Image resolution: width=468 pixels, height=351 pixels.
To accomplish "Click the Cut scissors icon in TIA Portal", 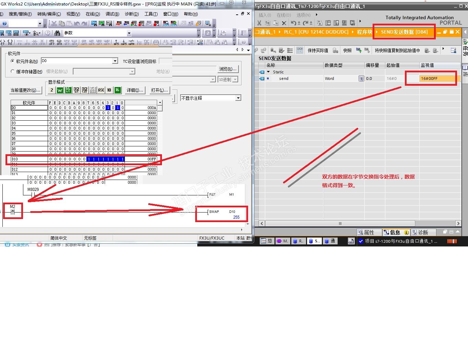I will (259, 23).
